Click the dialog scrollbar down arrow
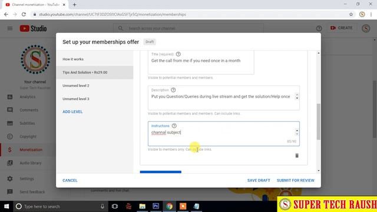This screenshot has width=377, height=212. point(319,171)
